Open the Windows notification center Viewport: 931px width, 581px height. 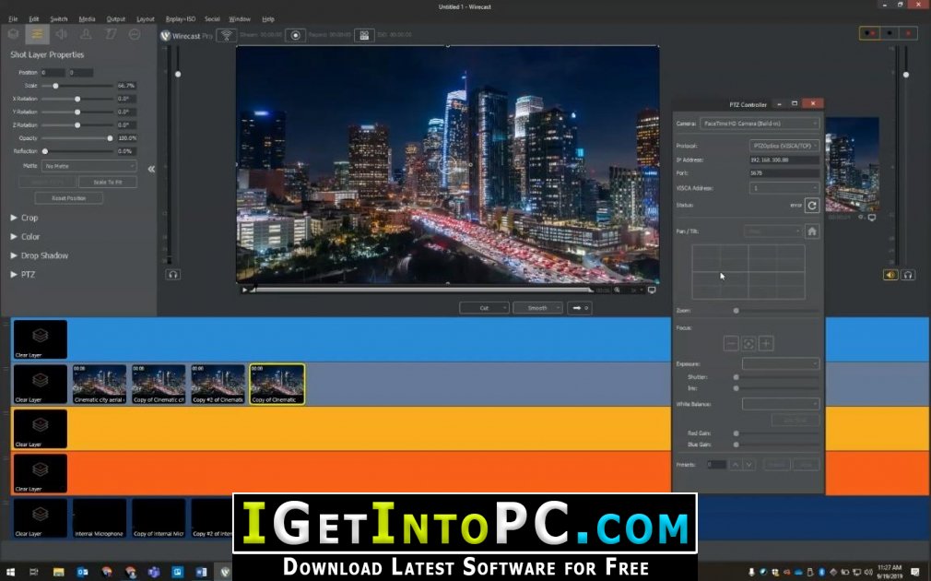(915, 572)
